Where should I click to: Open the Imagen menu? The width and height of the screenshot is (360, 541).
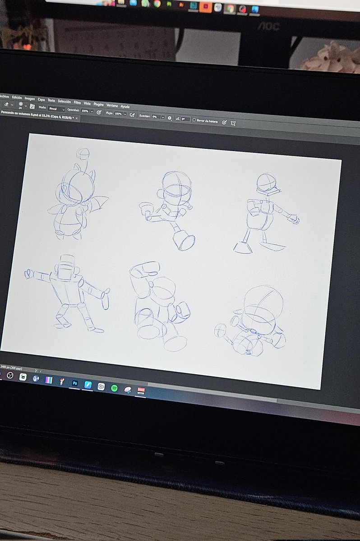pos(30,98)
